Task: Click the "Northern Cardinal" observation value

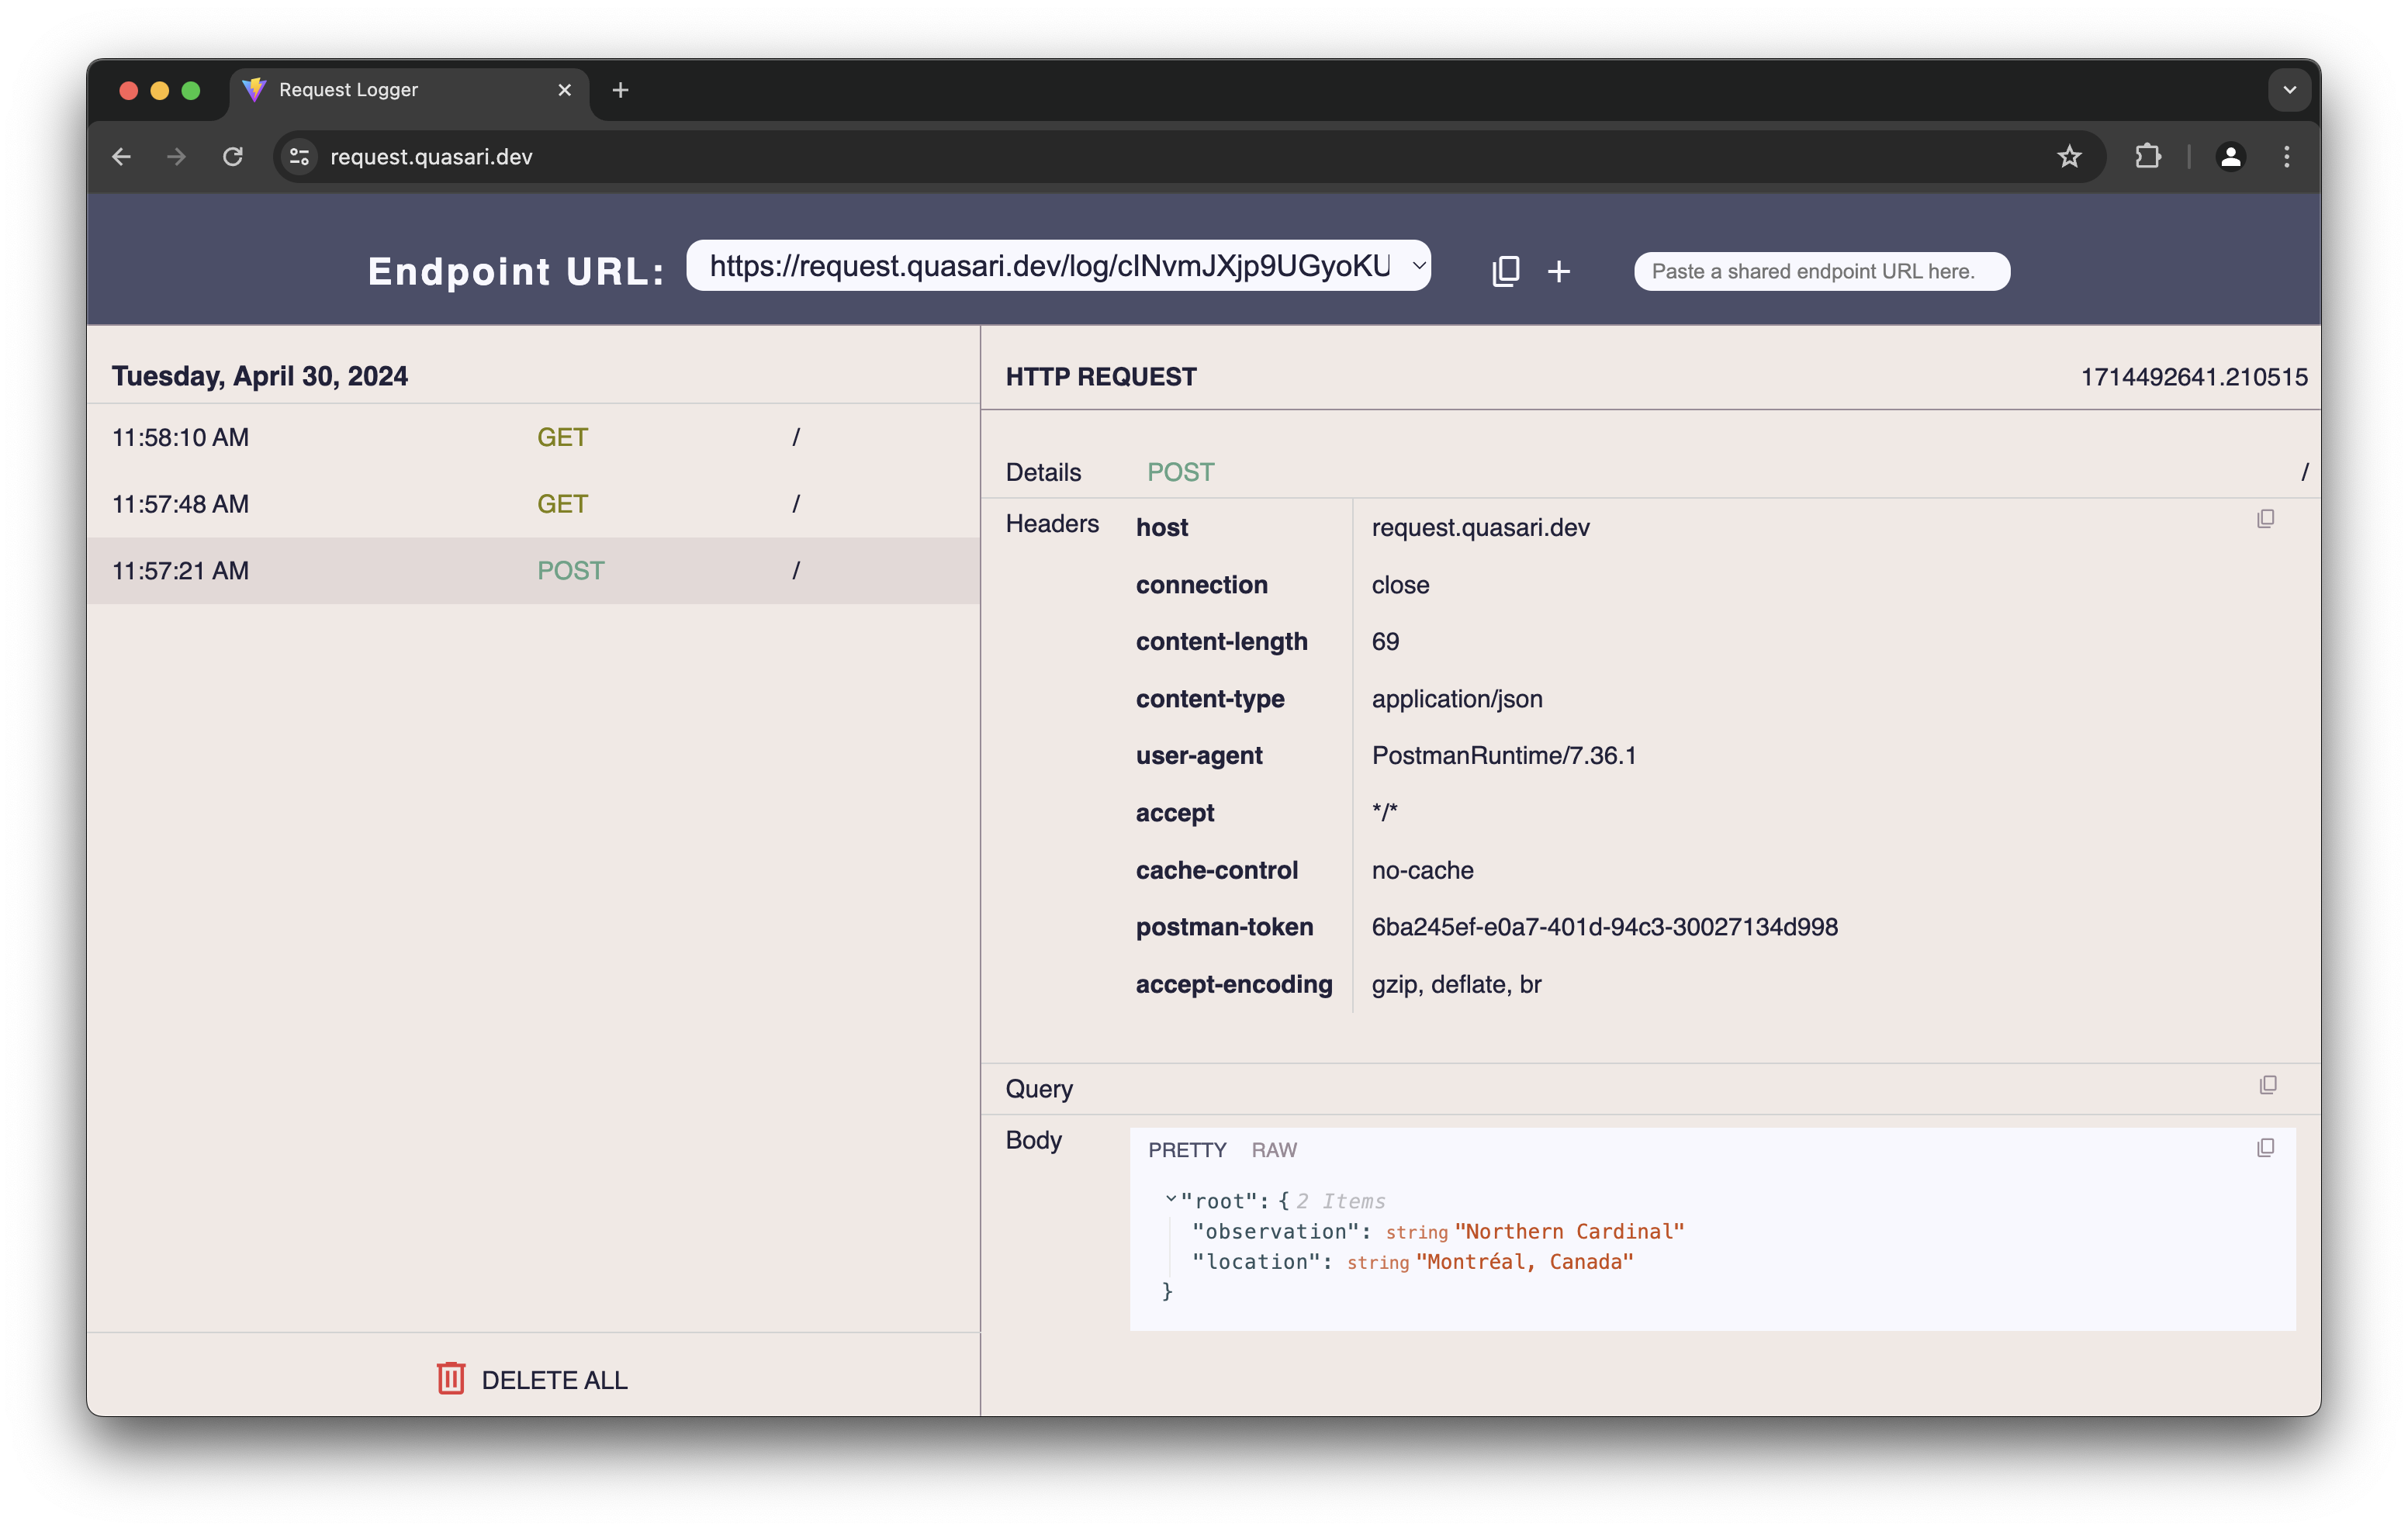Action: 1570,1232
